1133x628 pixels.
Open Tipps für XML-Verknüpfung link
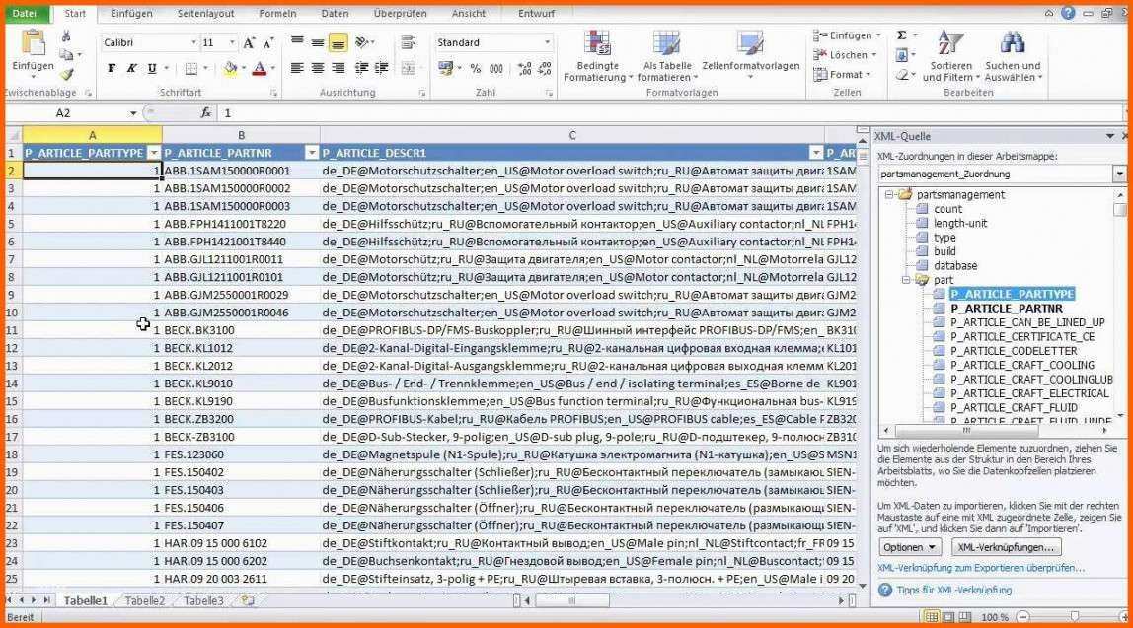(x=953, y=591)
